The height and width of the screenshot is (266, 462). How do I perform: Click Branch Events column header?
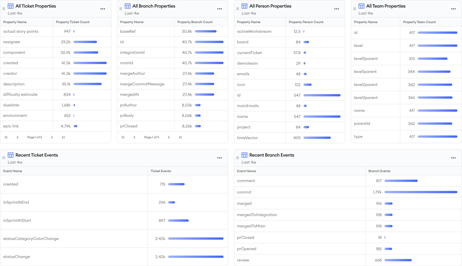379,171
